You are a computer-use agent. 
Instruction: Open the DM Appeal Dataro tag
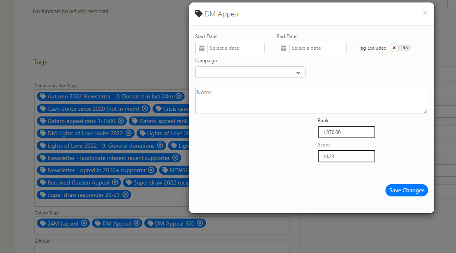(116, 223)
